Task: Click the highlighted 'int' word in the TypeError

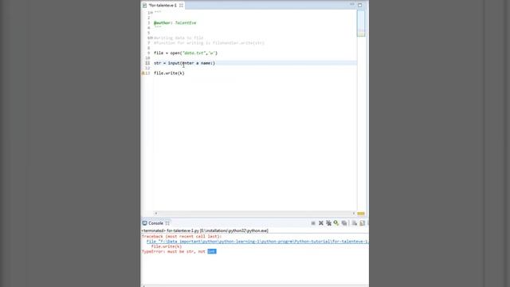Action: (212, 251)
